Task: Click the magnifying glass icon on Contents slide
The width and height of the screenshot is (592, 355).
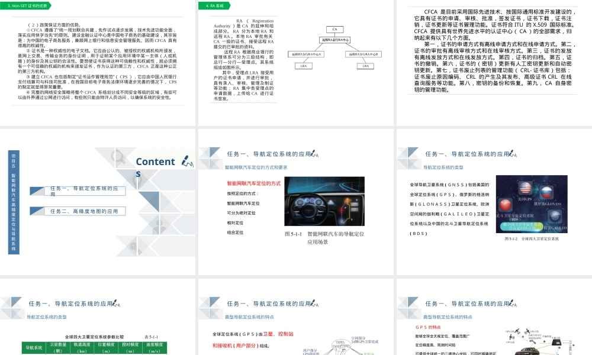Action: click(x=118, y=156)
